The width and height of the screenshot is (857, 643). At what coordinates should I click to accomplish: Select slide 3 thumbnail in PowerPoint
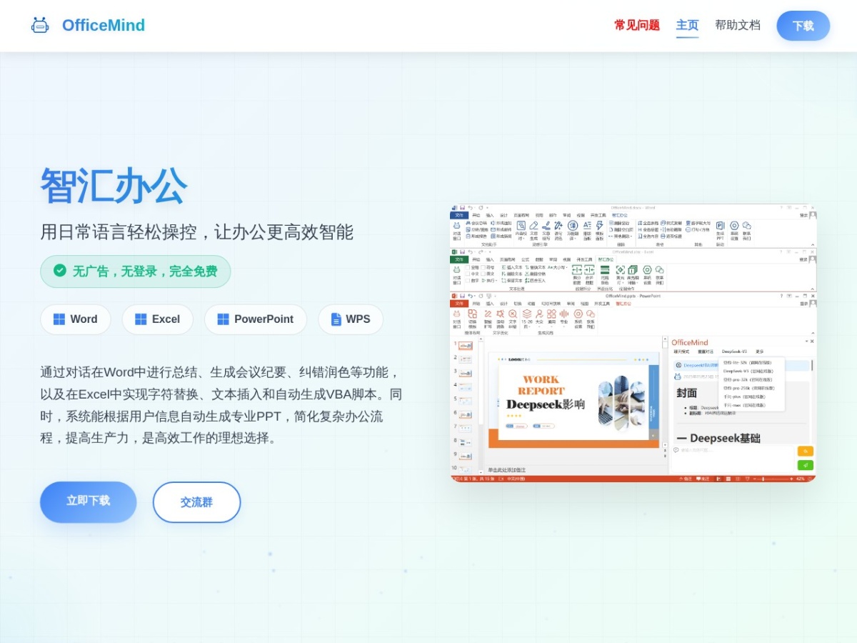point(465,373)
